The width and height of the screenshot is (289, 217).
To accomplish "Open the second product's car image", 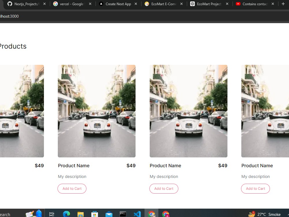I will tap(97, 111).
